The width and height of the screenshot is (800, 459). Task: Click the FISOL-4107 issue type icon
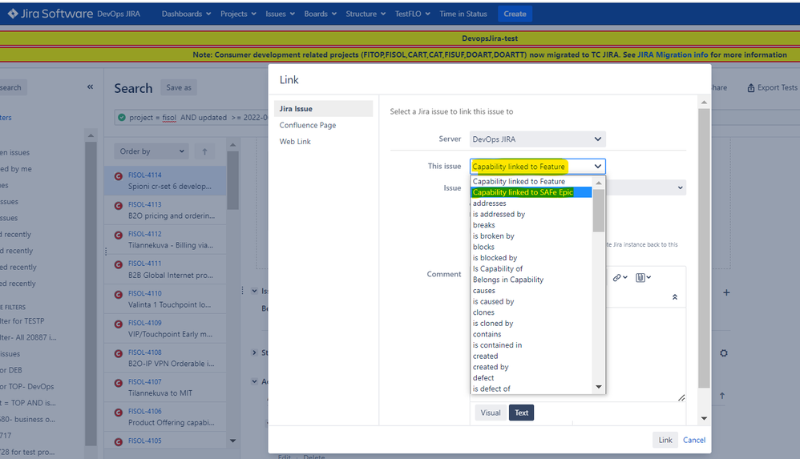119,383
